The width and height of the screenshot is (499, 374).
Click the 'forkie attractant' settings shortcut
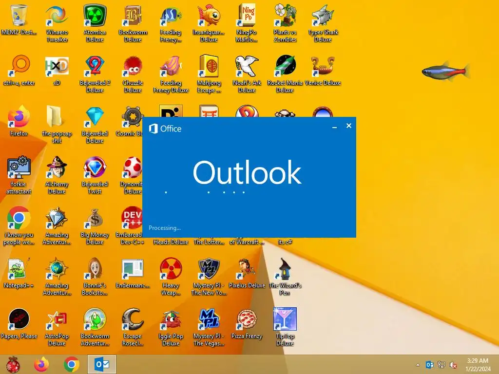pyautogui.click(x=19, y=167)
